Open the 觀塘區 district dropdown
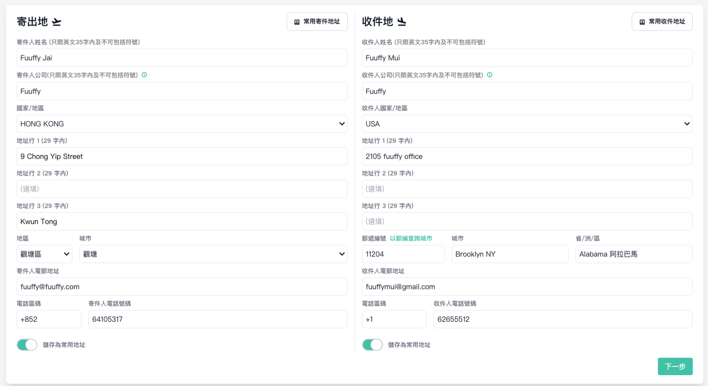708x386 pixels. point(44,254)
